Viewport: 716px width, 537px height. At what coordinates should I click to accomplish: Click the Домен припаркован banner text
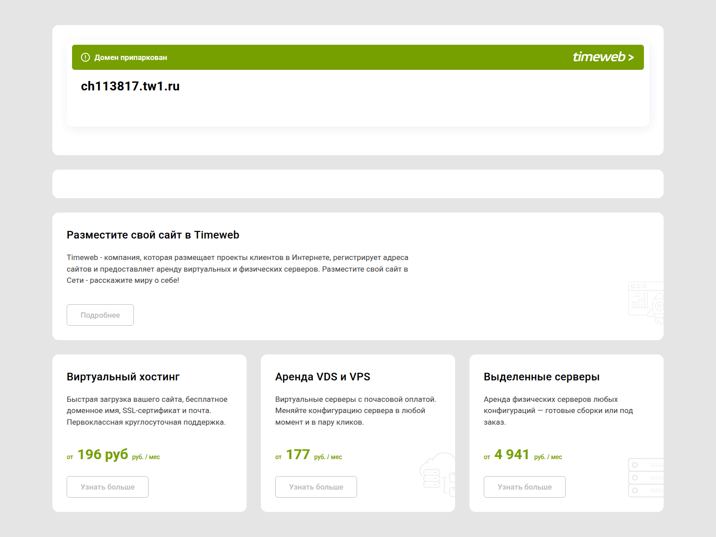(131, 57)
